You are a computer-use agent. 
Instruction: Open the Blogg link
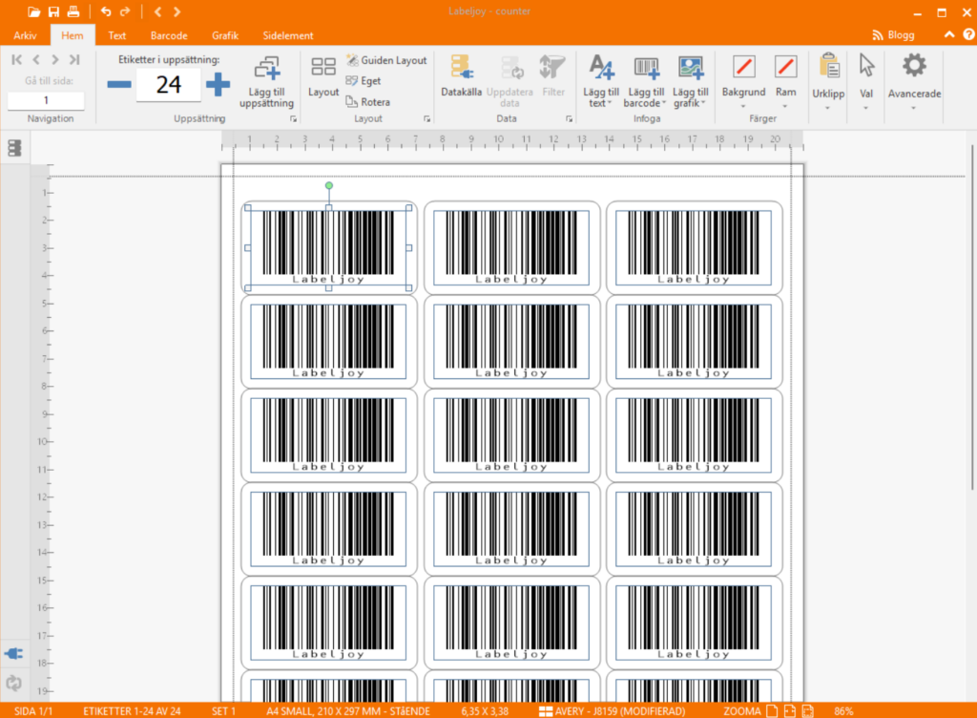click(893, 35)
